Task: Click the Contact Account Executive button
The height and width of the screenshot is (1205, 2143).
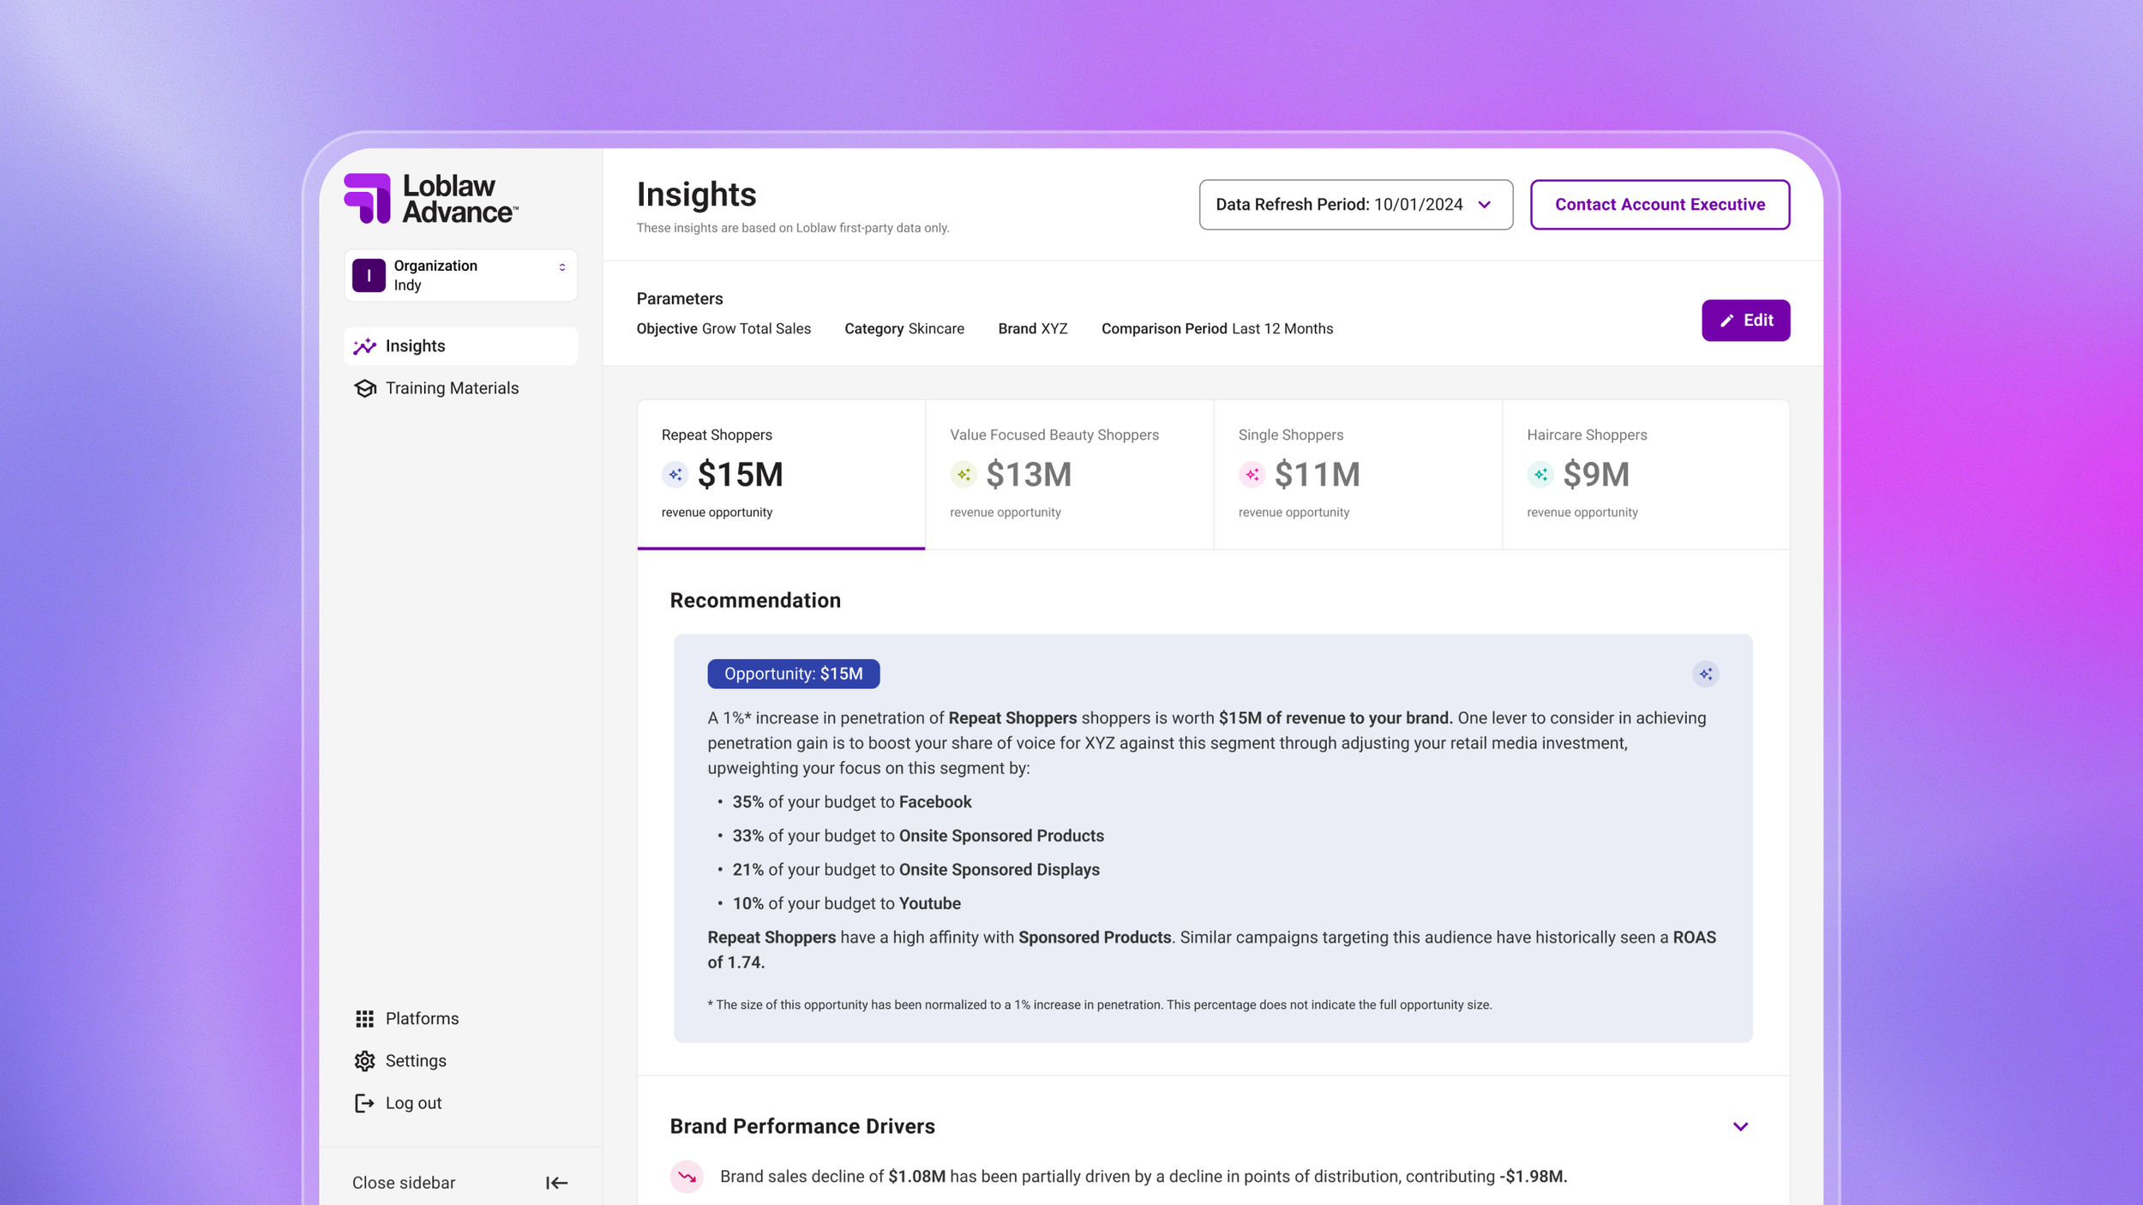Action: coord(1659,205)
